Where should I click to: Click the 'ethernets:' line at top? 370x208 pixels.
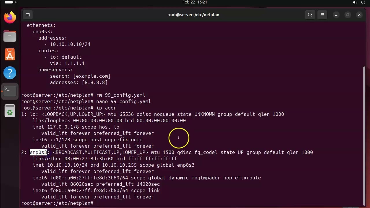[x=41, y=25]
